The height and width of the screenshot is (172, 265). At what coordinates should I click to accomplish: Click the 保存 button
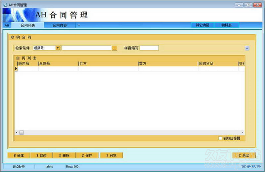87,156
